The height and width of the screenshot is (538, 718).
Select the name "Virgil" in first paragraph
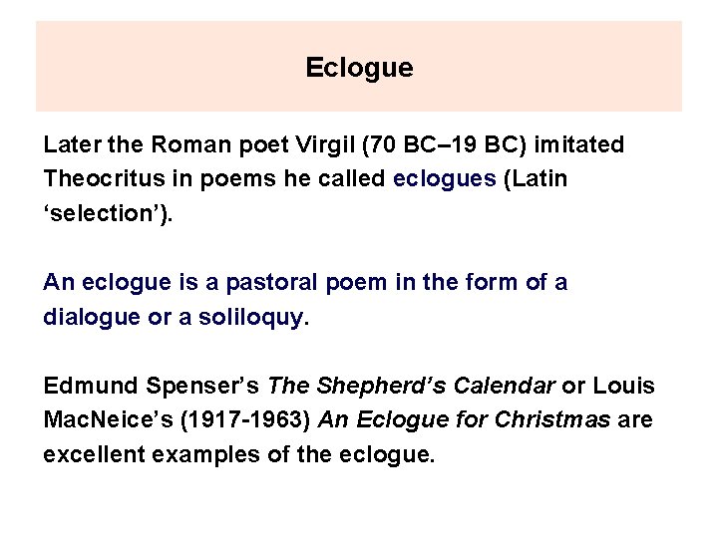pyautogui.click(x=324, y=145)
